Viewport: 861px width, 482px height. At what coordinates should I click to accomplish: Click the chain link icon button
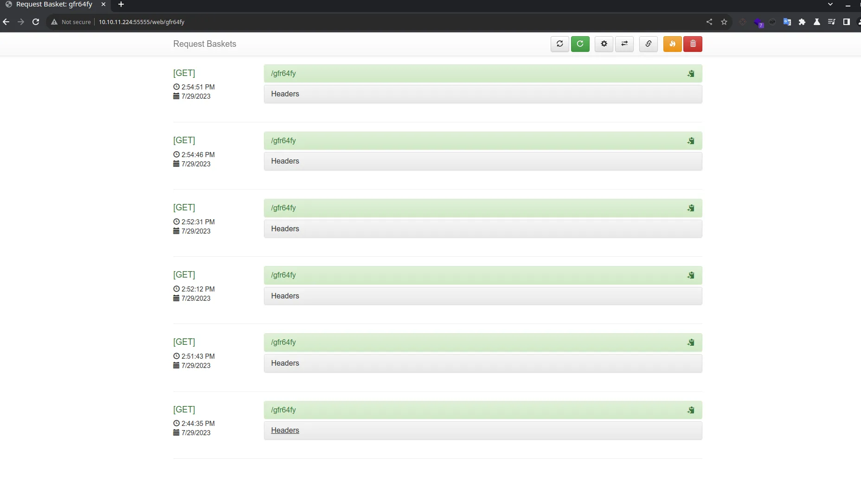click(648, 44)
